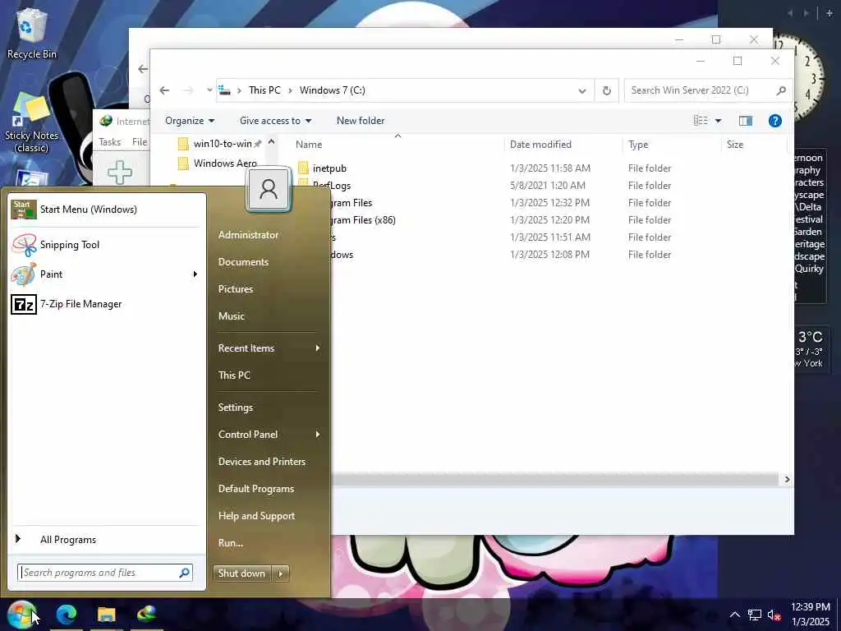Open Settings from Start menu

(x=236, y=408)
